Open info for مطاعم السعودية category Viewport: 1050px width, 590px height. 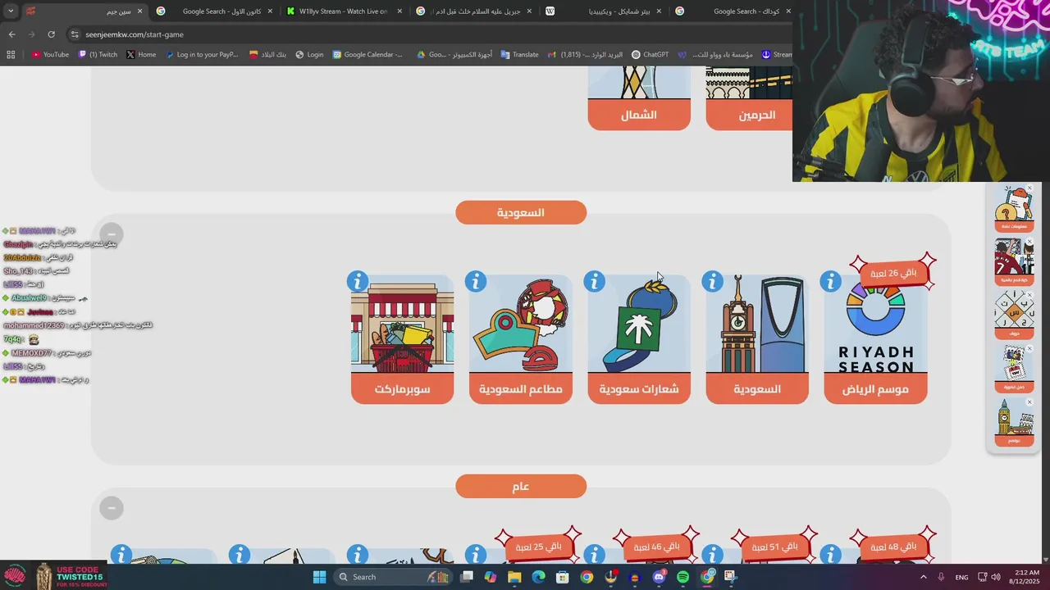coord(476,282)
